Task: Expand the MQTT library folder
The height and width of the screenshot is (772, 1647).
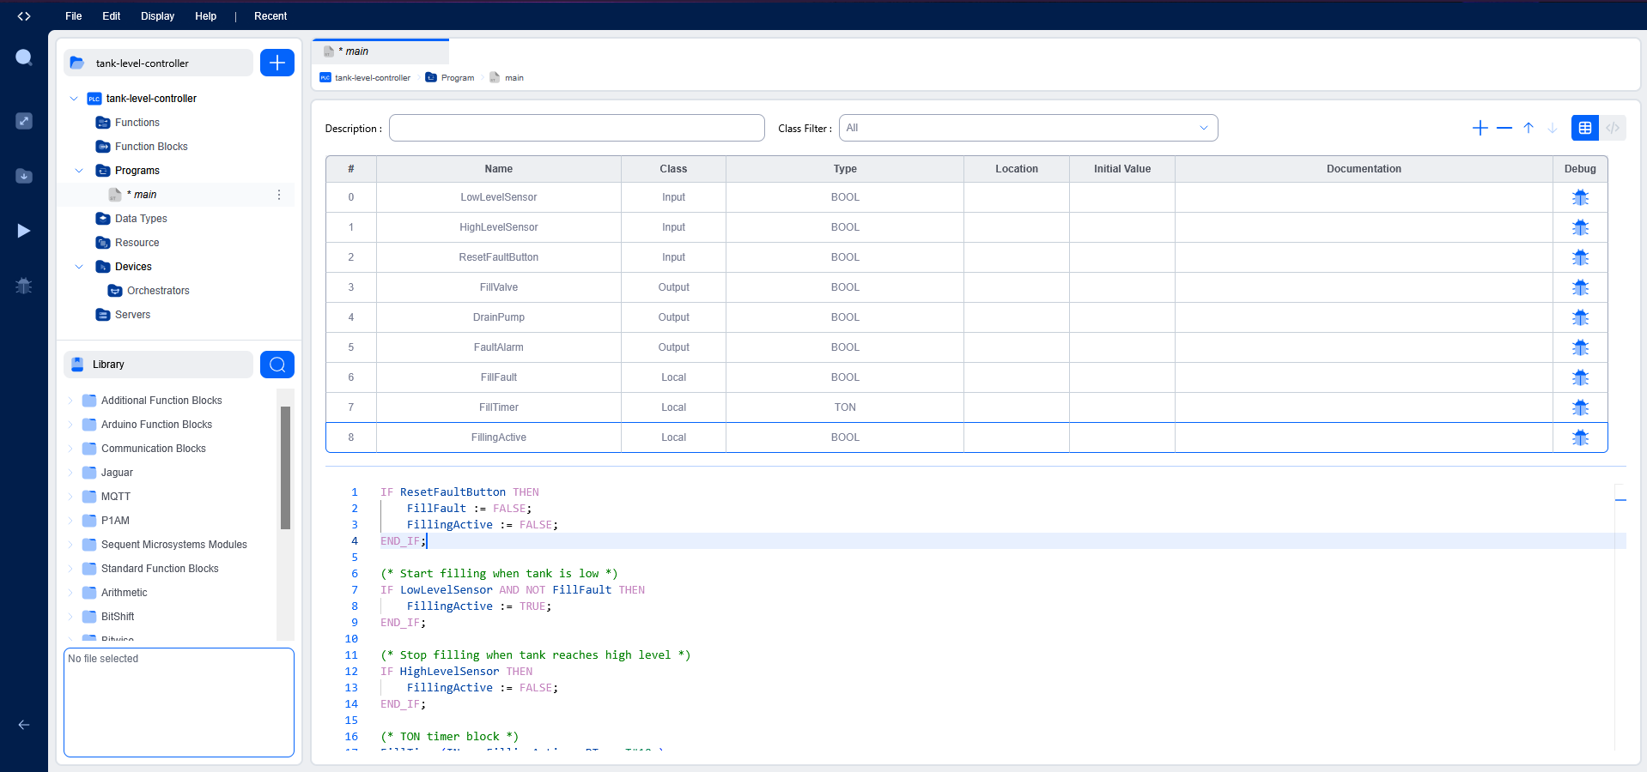Action: click(x=70, y=497)
